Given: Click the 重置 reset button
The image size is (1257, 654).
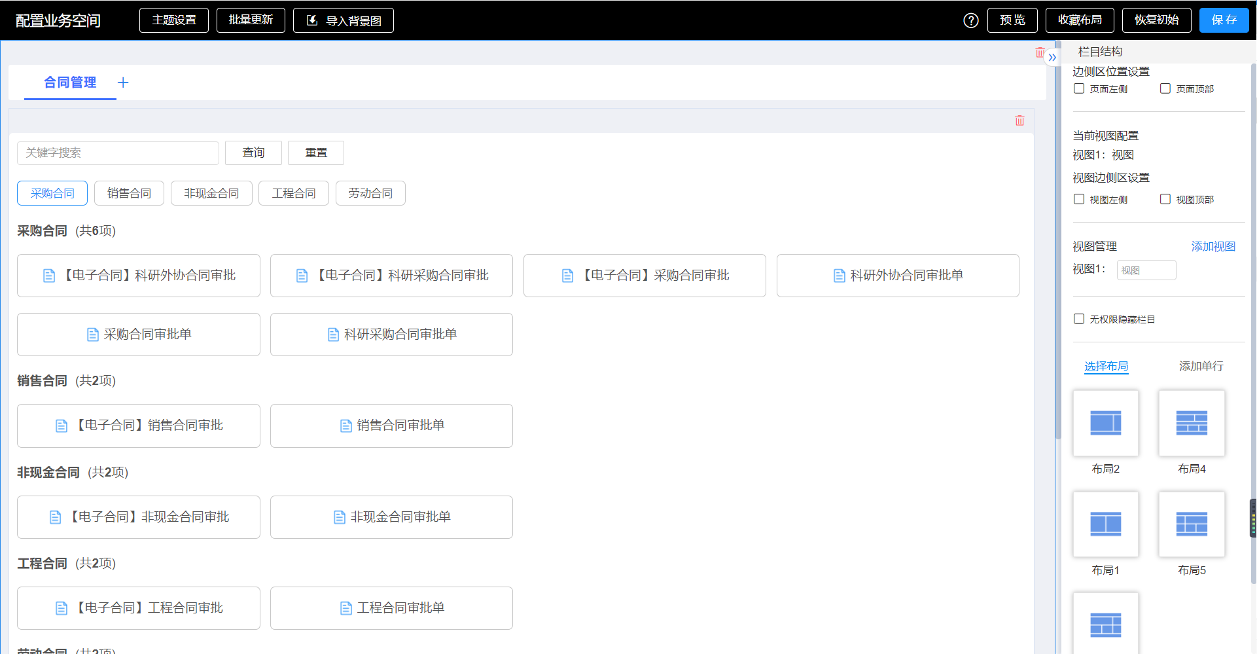Looking at the screenshot, I should click(316, 153).
